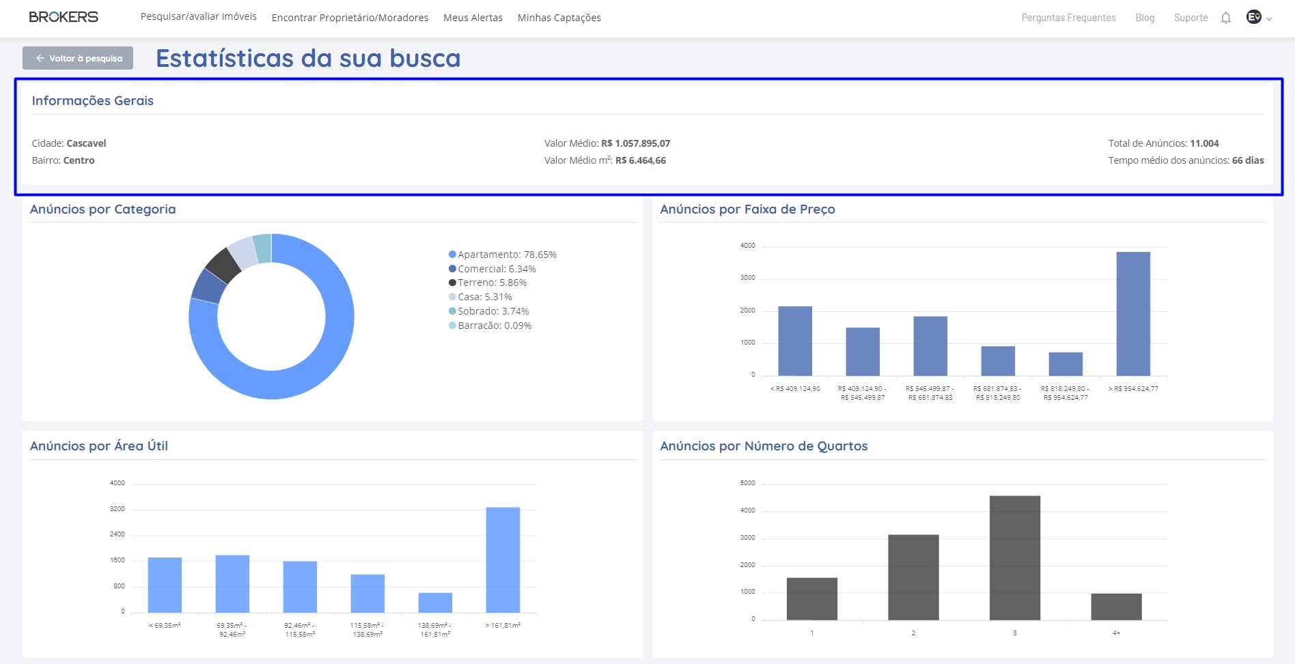This screenshot has height=664, width=1295.
Task: Expand the account dropdown chevron
Action: pyautogui.click(x=1269, y=19)
